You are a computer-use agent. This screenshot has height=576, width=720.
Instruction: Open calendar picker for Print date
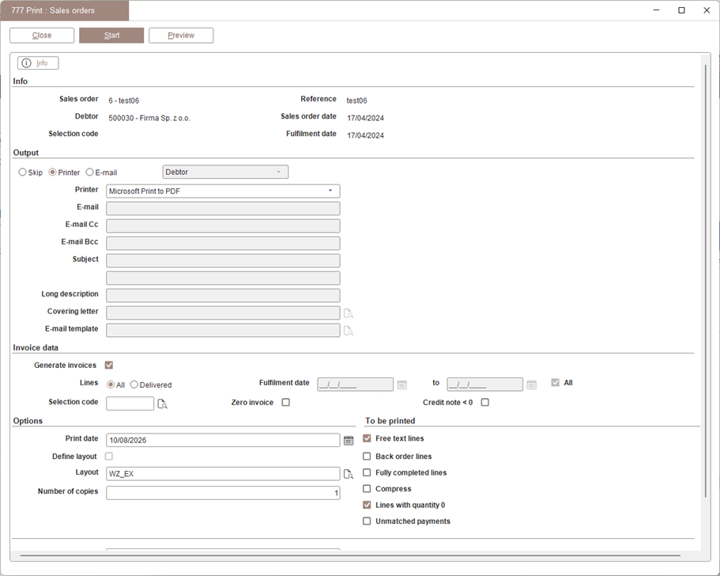(x=349, y=441)
